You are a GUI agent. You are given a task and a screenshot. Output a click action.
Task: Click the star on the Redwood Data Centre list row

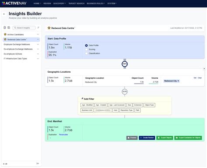(5, 39)
